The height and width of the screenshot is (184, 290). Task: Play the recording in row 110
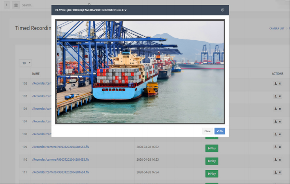(211, 161)
